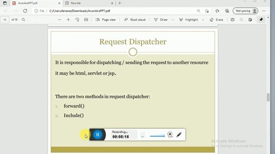Pause the screen recording
The width and height of the screenshot is (275, 154).
pos(98,135)
